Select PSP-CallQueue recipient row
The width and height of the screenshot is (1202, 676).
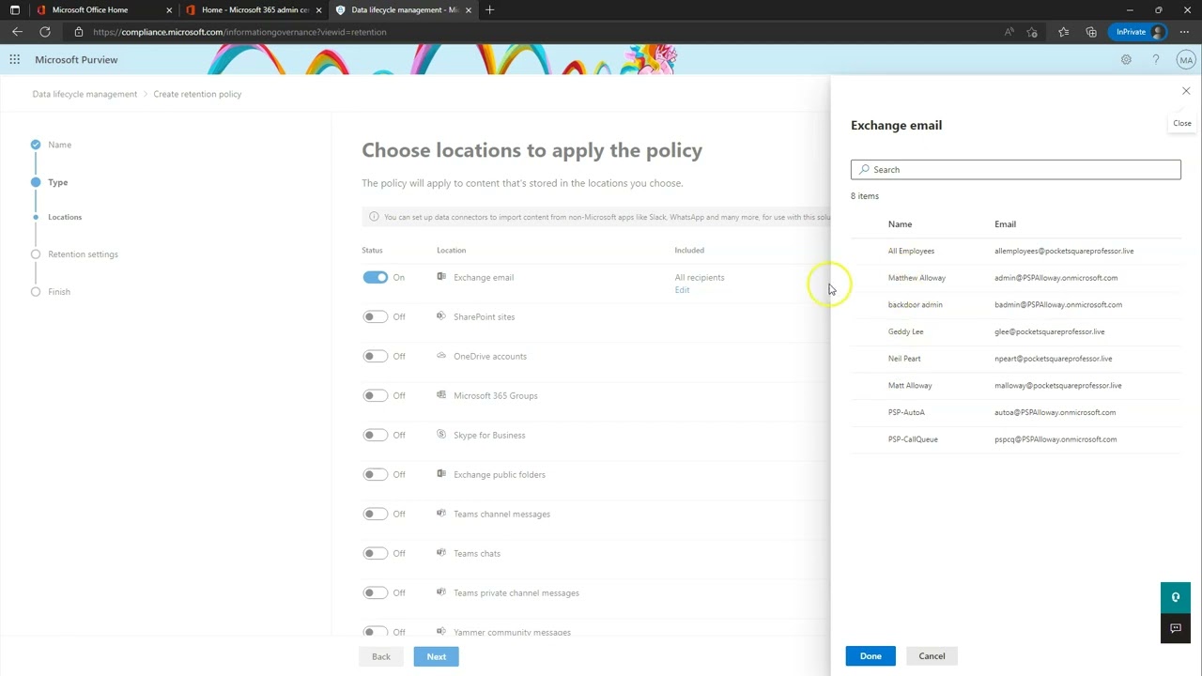[1015, 439]
